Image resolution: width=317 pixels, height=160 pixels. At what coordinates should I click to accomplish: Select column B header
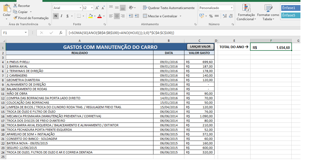[169, 41]
